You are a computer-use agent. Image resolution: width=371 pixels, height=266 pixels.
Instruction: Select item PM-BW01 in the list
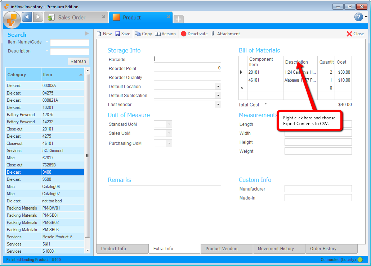click(x=45, y=208)
